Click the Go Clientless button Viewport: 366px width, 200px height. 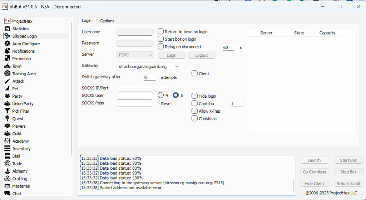coord(315,172)
